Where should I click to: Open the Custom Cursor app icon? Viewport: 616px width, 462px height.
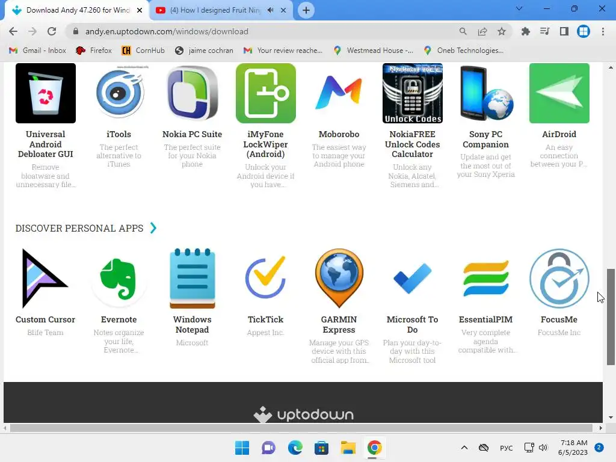[45, 279]
